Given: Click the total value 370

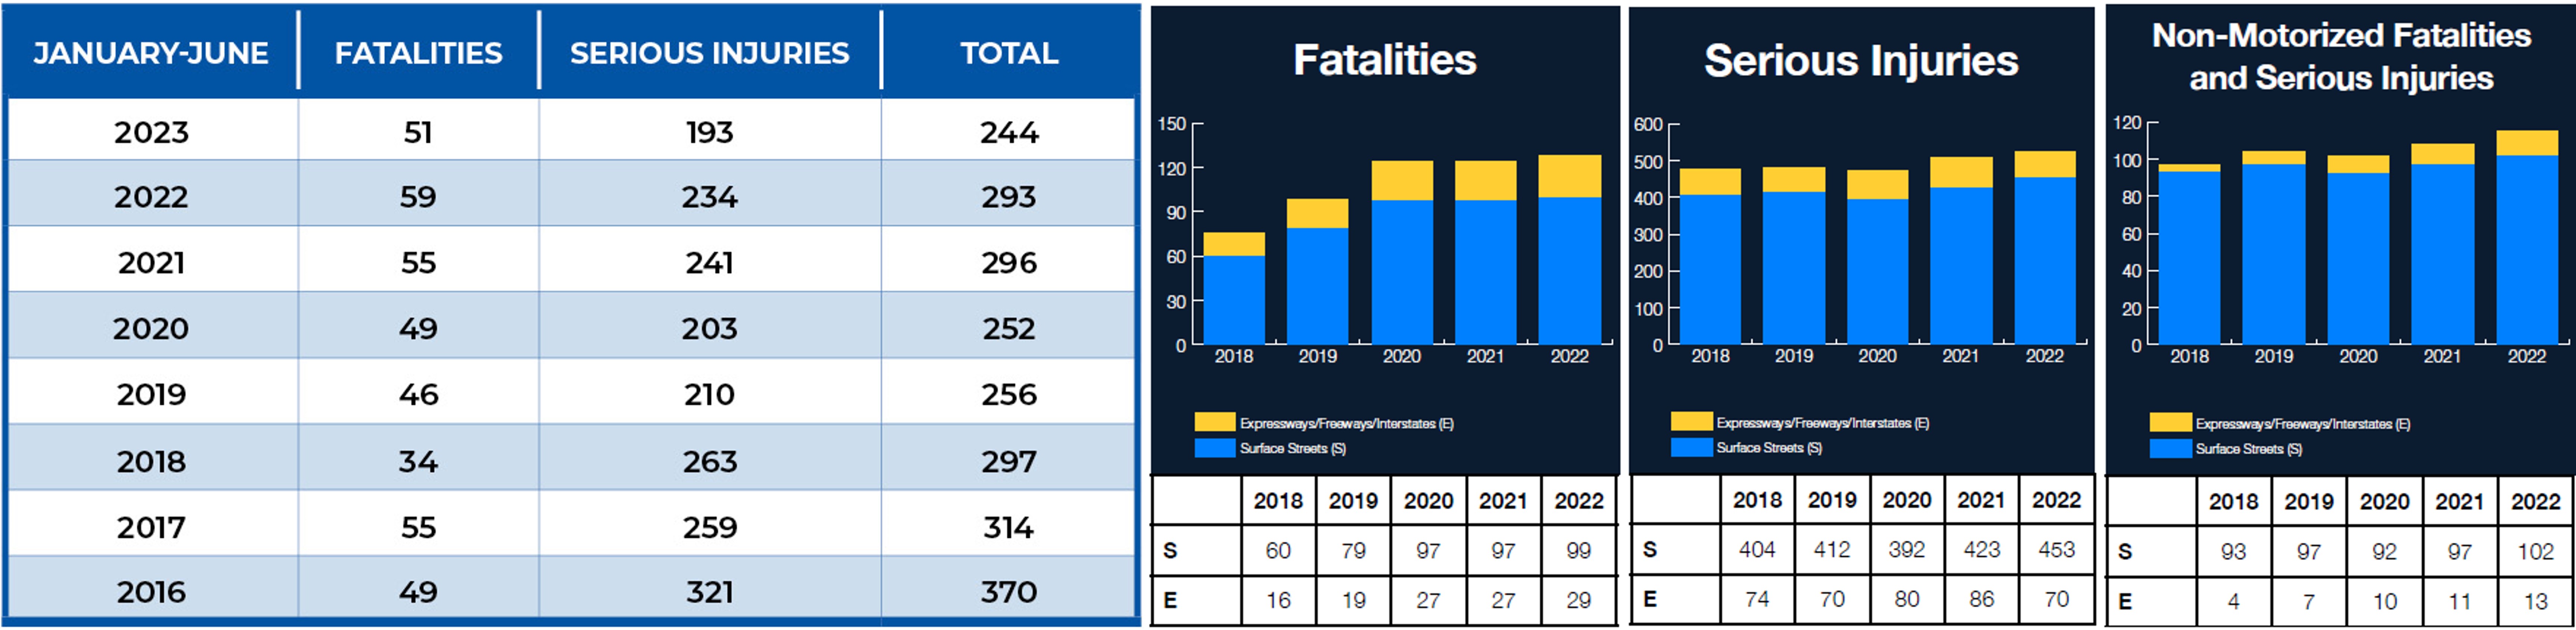Looking at the screenshot, I should (x=1009, y=592).
